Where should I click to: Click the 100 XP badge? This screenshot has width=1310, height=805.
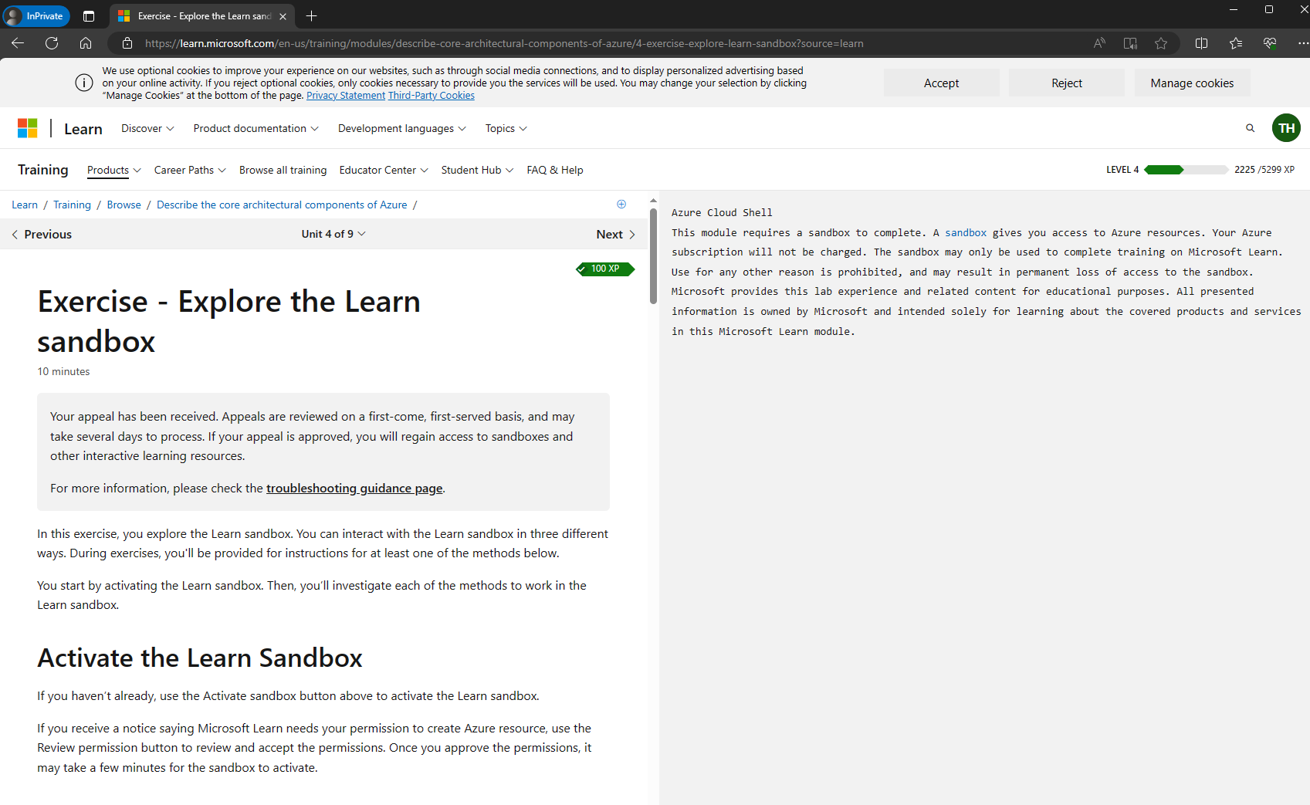605,269
